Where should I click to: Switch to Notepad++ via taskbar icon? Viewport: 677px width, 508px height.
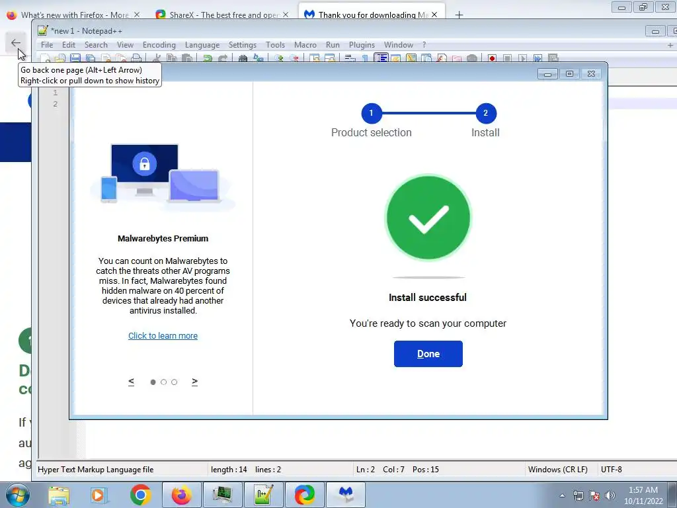[x=263, y=495]
